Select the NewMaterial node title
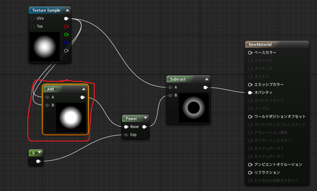Screen dimensions: 317x191 [260, 45]
